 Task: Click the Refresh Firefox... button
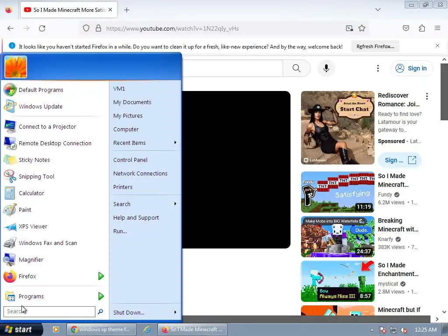click(x=375, y=46)
